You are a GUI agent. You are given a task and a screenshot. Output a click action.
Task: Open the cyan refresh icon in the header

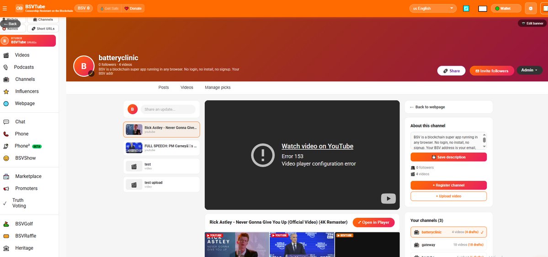[466, 8]
